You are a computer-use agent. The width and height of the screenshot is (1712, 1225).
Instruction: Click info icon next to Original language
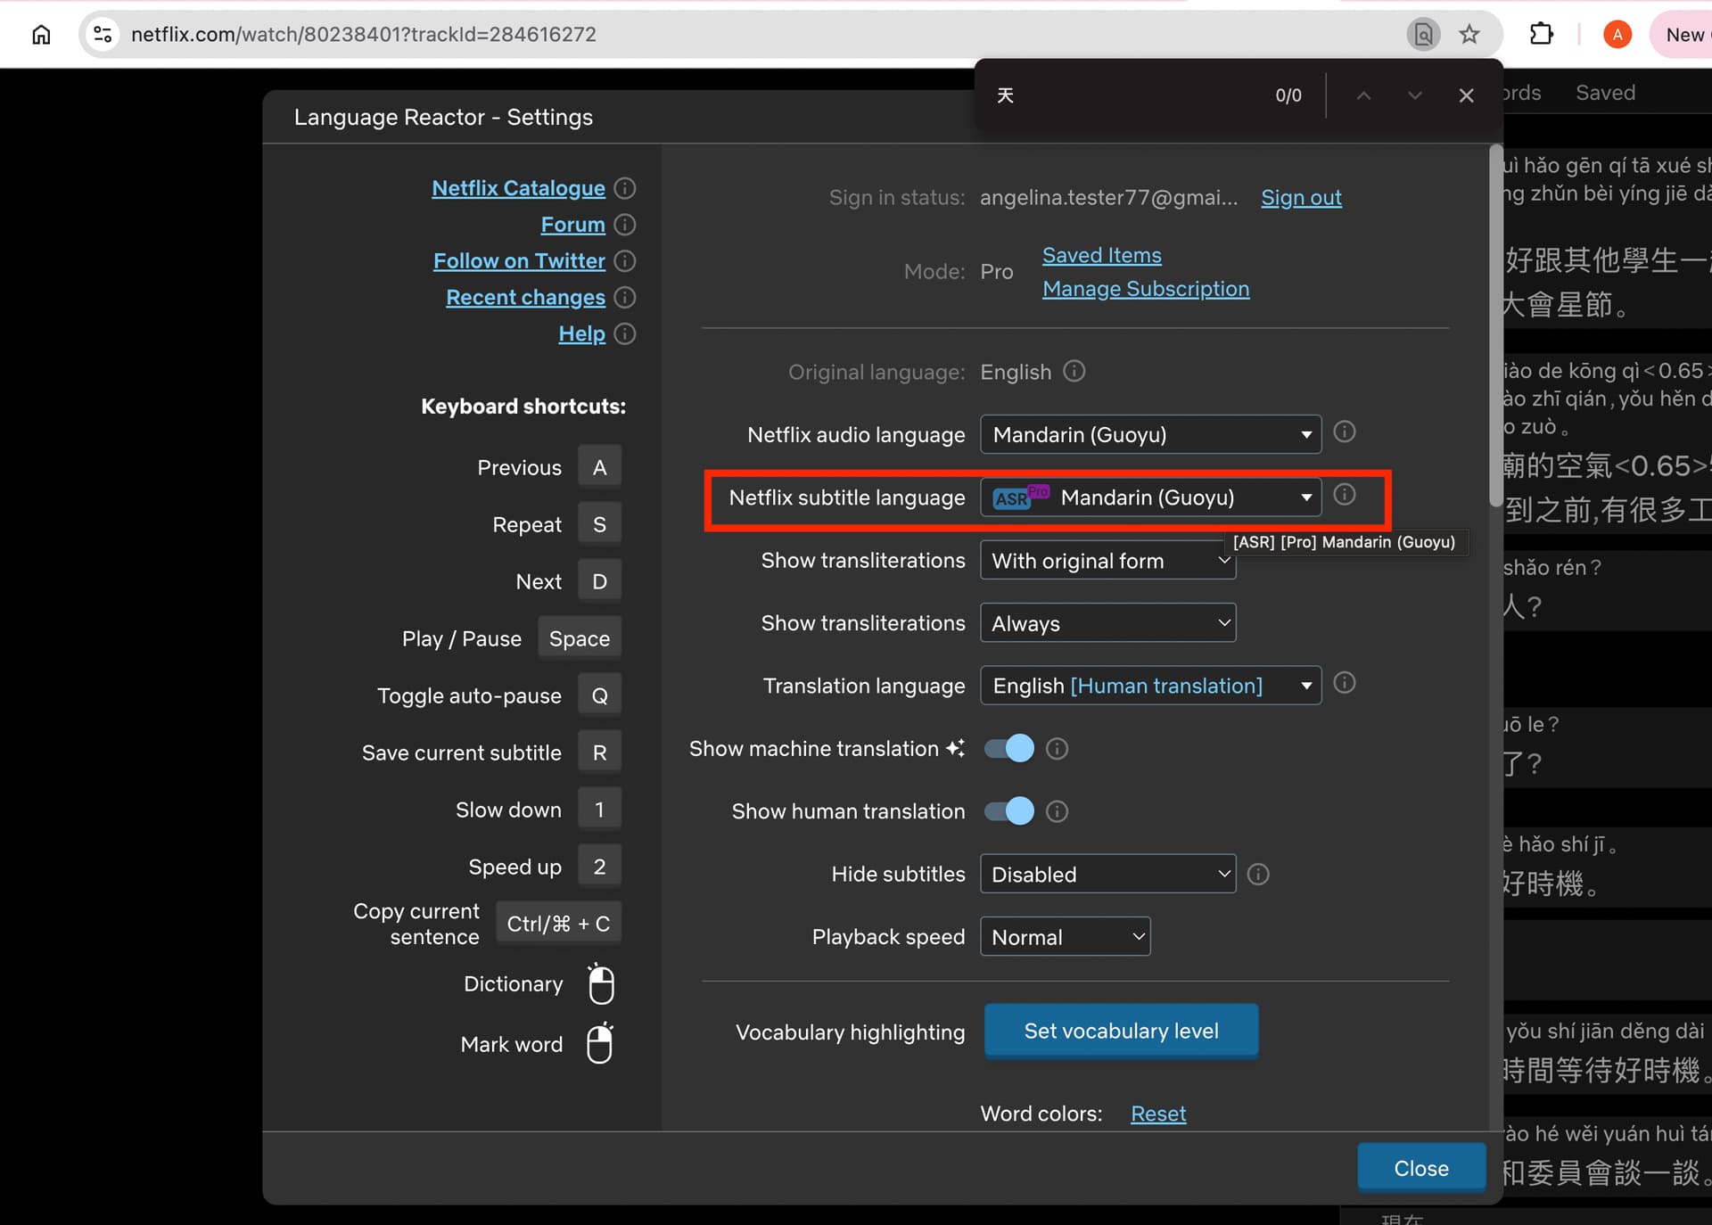point(1074,371)
